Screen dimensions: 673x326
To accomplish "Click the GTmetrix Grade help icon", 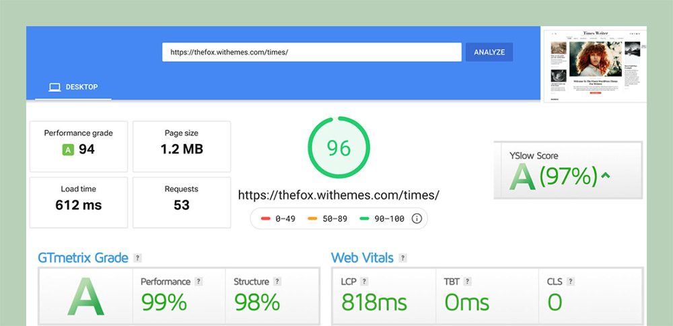I will (x=137, y=258).
